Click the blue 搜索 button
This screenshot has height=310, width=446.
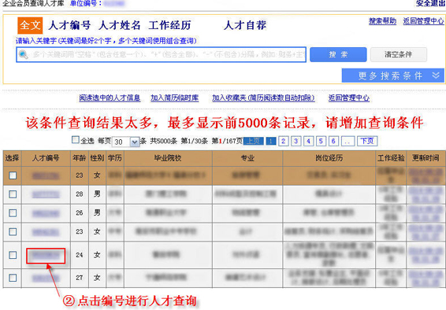[338, 54]
